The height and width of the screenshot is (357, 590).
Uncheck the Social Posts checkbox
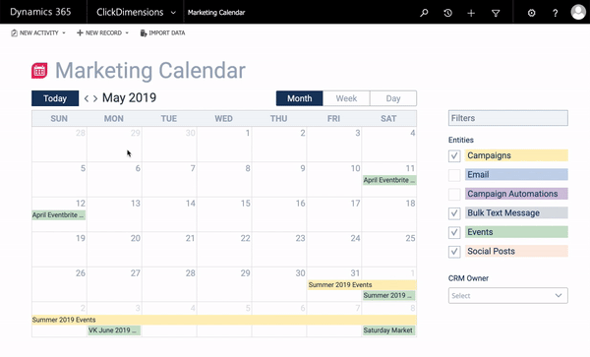pyautogui.click(x=454, y=252)
